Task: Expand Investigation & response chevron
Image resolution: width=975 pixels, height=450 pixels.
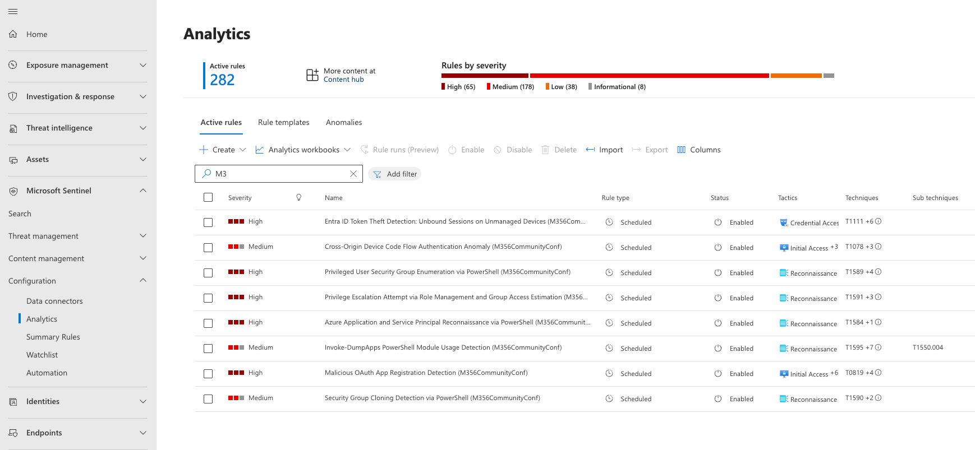Action: tap(143, 96)
